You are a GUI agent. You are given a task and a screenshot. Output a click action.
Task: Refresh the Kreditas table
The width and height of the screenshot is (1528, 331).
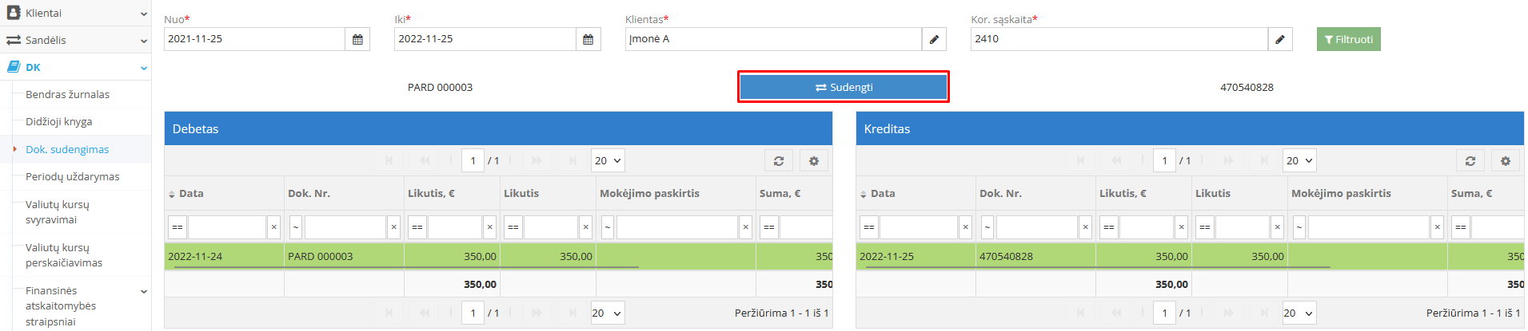(x=1470, y=161)
